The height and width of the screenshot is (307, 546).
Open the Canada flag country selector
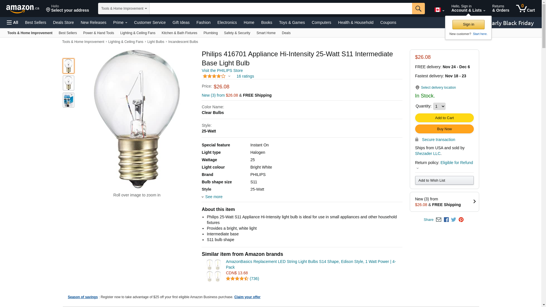pyautogui.click(x=439, y=10)
